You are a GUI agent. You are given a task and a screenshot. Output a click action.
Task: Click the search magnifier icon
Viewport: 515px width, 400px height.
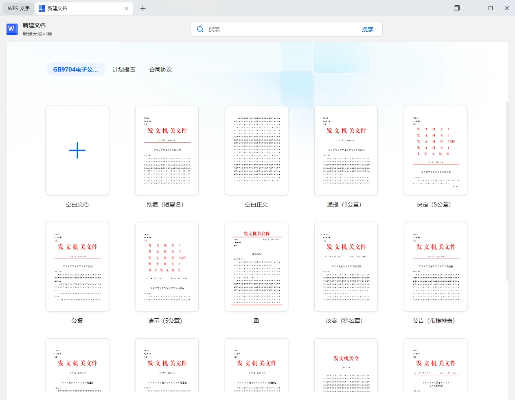[200, 29]
